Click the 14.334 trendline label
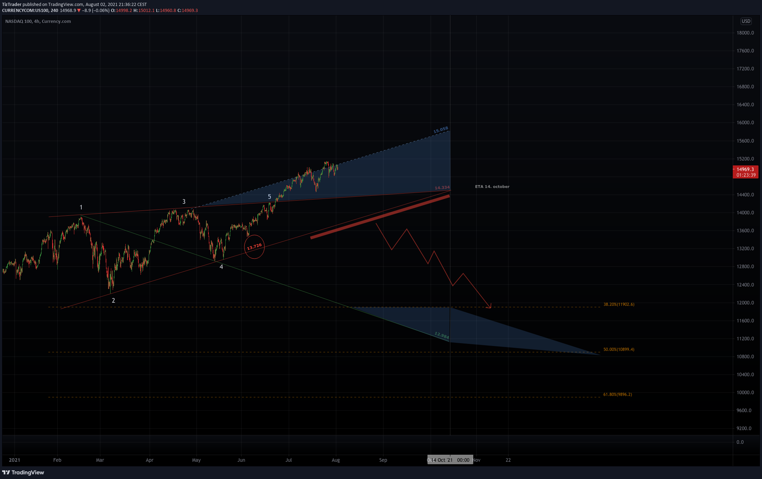The width and height of the screenshot is (762, 479). (x=442, y=188)
